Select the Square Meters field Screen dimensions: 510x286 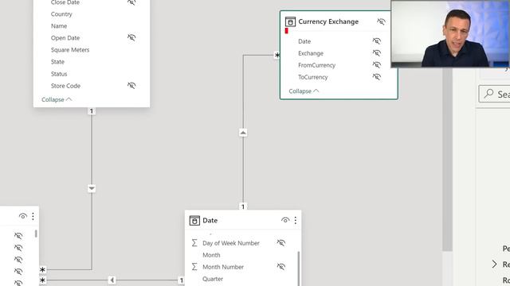[x=70, y=50]
